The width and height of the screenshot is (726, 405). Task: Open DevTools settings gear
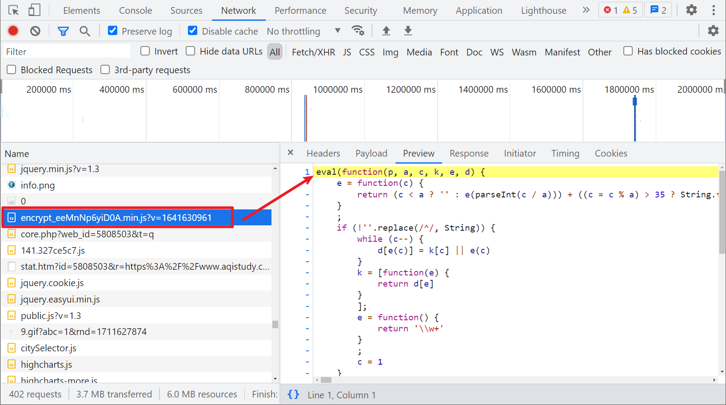[691, 10]
